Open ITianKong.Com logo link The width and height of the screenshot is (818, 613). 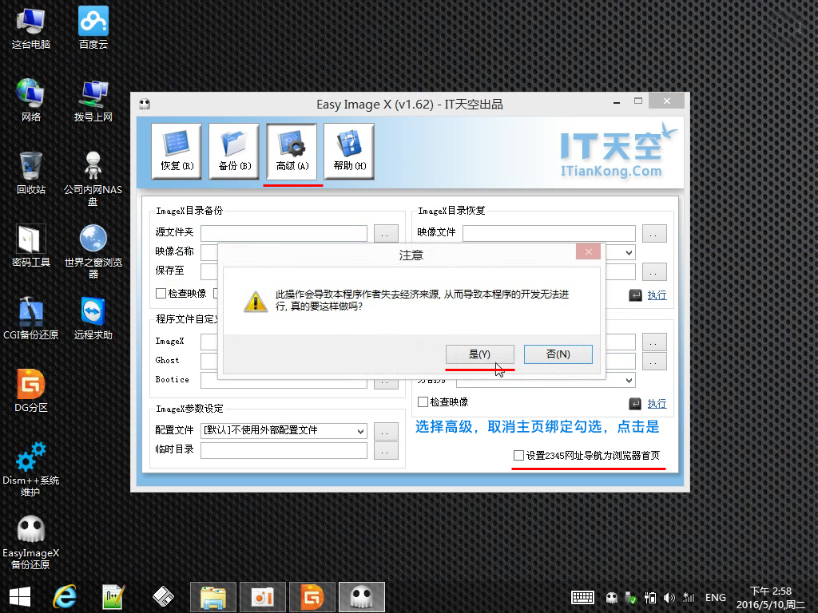611,171
